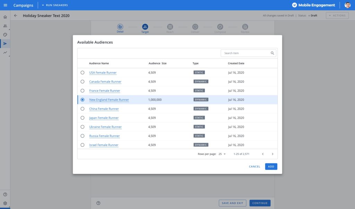Click the Add button
Image resolution: width=355 pixels, height=209 pixels.
coord(271,166)
